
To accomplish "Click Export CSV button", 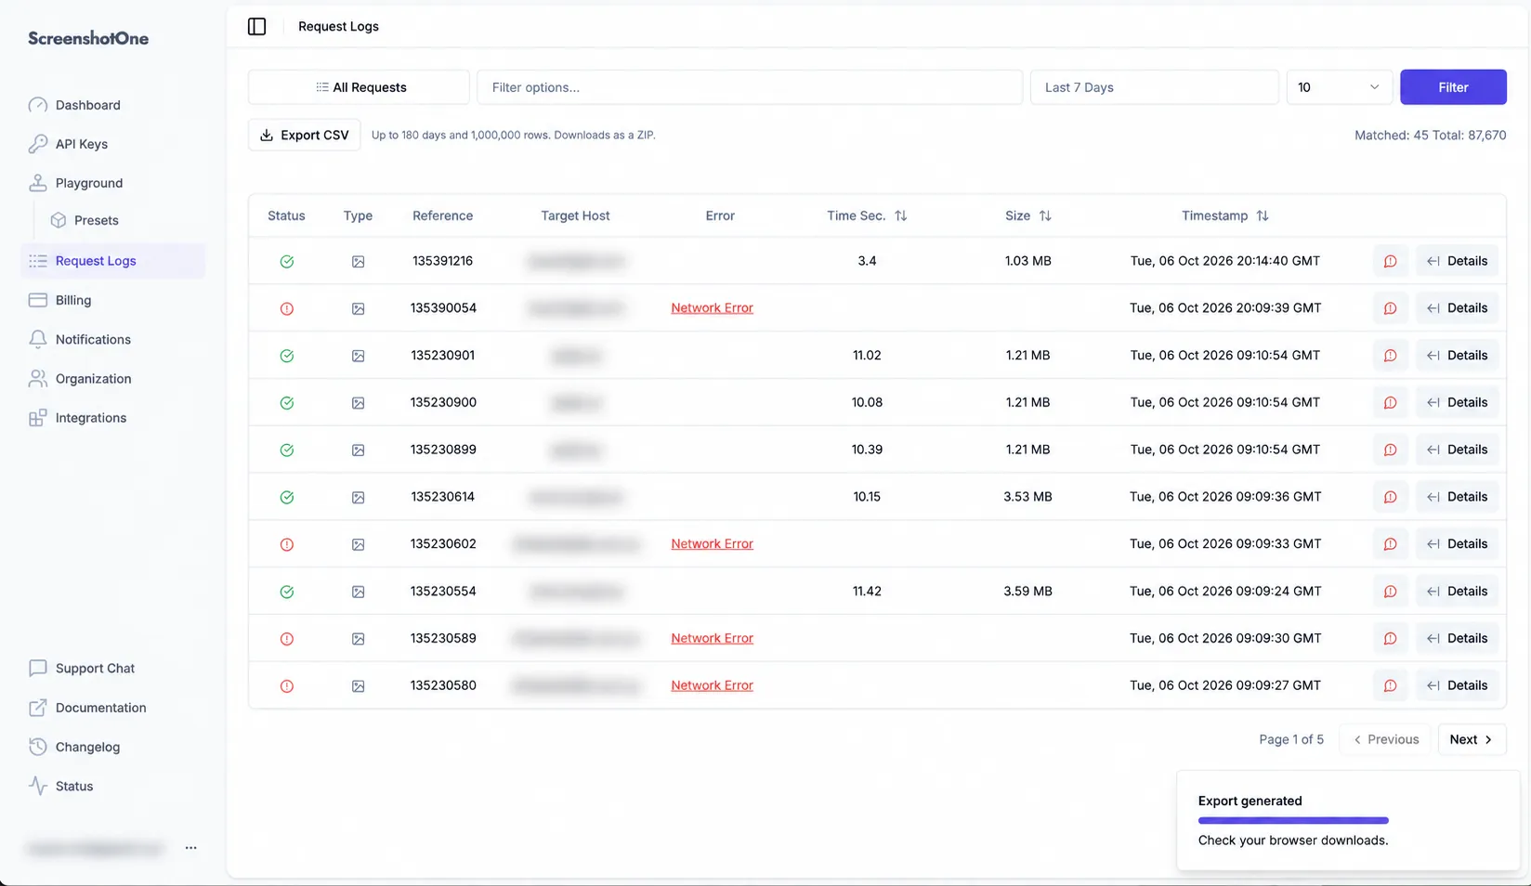I will pos(305,135).
